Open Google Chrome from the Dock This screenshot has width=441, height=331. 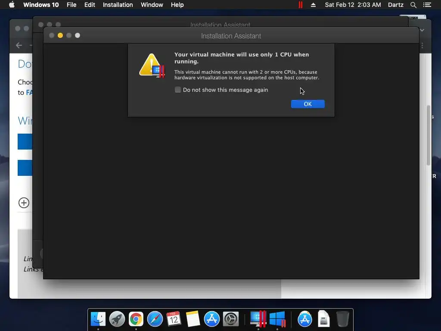click(x=136, y=319)
